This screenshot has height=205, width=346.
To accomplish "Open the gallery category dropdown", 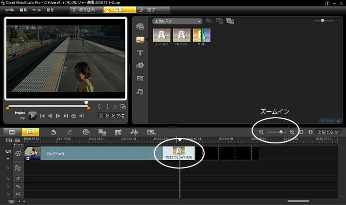I will point(177,21).
